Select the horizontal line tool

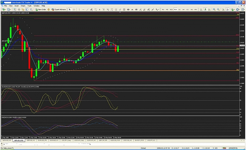tap(83, 9)
